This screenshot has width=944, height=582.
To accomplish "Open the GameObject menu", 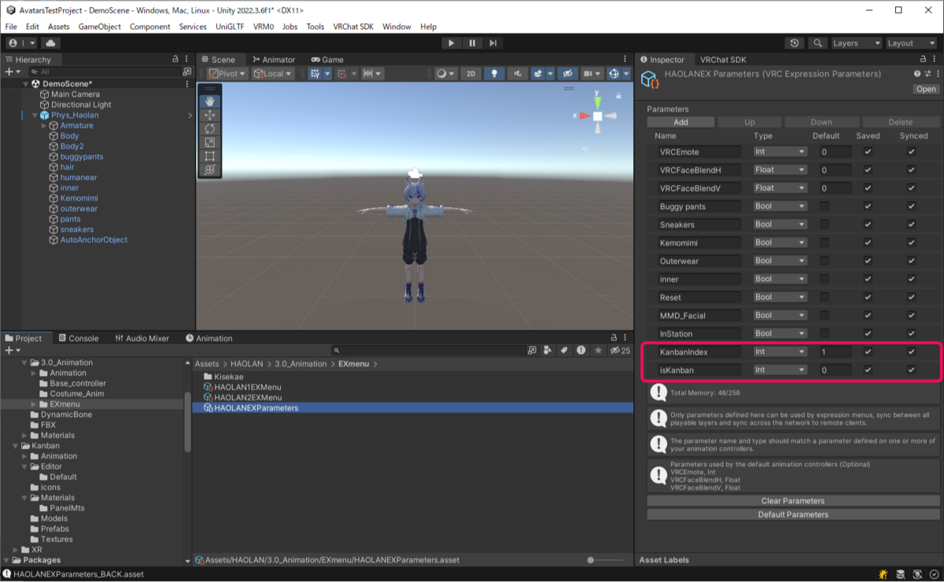I will (x=100, y=27).
